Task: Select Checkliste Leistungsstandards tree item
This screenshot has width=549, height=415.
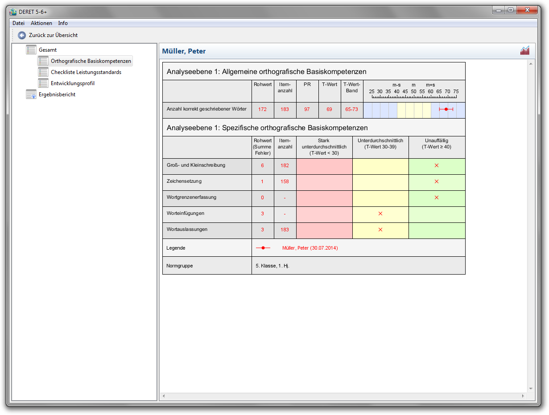Action: tap(86, 72)
